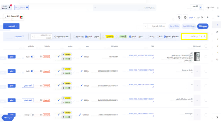The image size is (224, 123).
Task: Select 'الجميع' radio for seller status
Action: [165, 37]
